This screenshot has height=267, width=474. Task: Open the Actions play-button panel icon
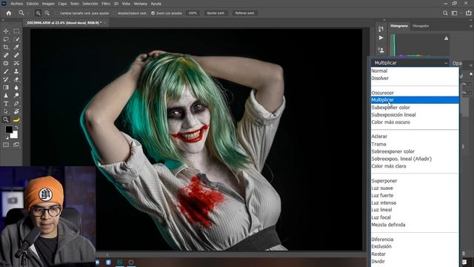381,38
